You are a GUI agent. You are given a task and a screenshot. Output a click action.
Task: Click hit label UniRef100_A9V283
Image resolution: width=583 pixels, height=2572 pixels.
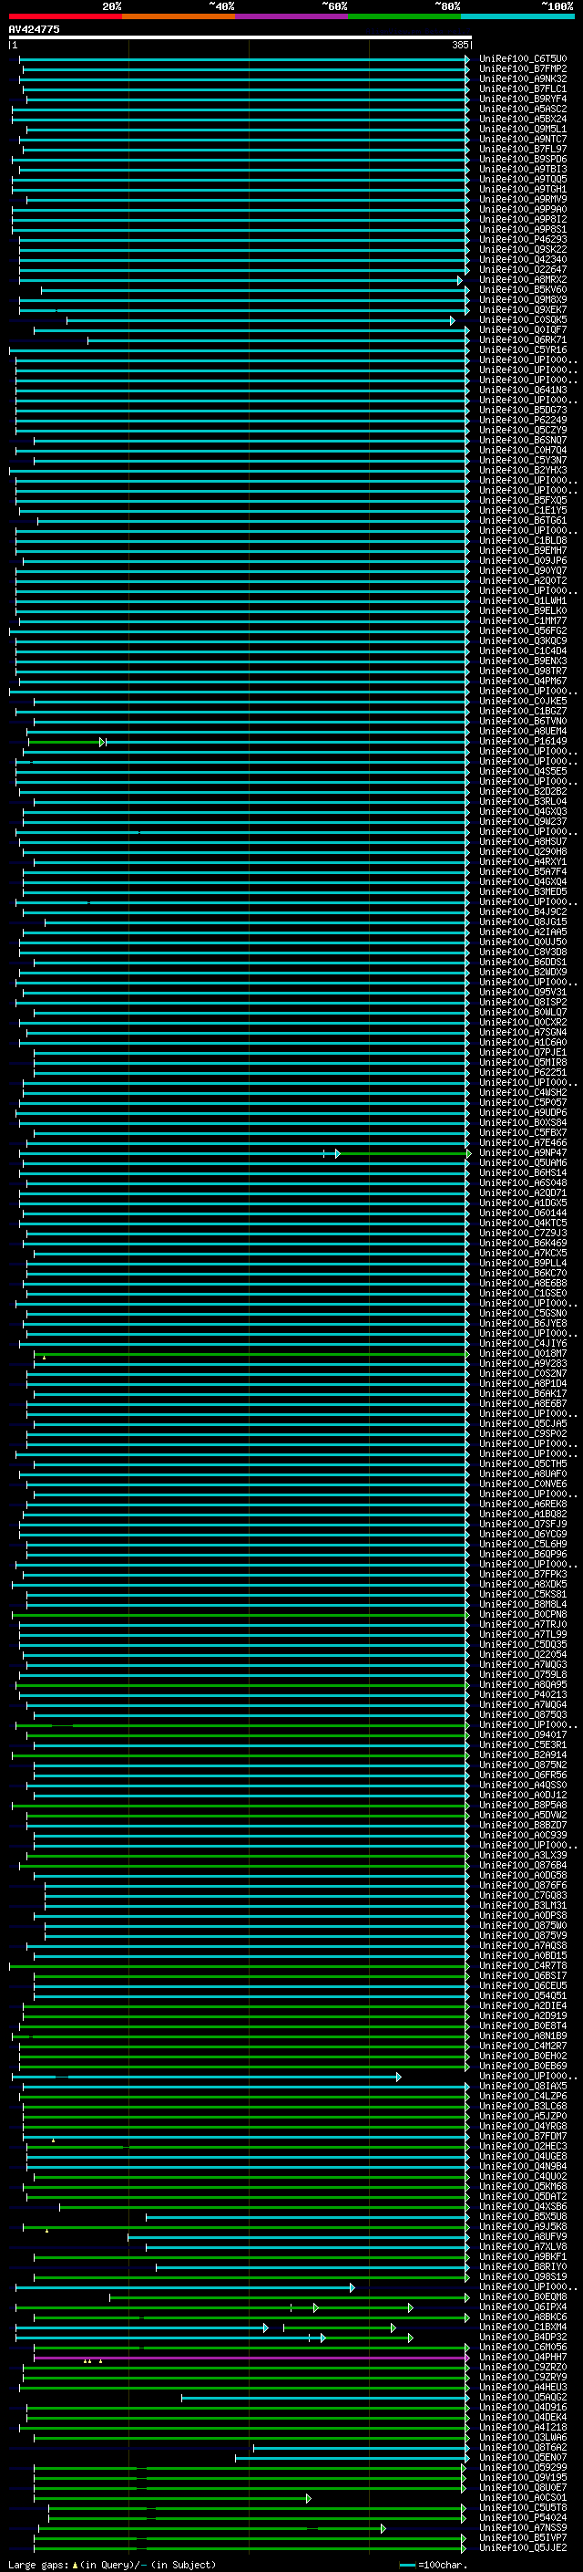(x=523, y=1364)
